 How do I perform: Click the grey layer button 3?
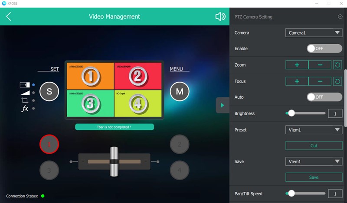[49, 170]
